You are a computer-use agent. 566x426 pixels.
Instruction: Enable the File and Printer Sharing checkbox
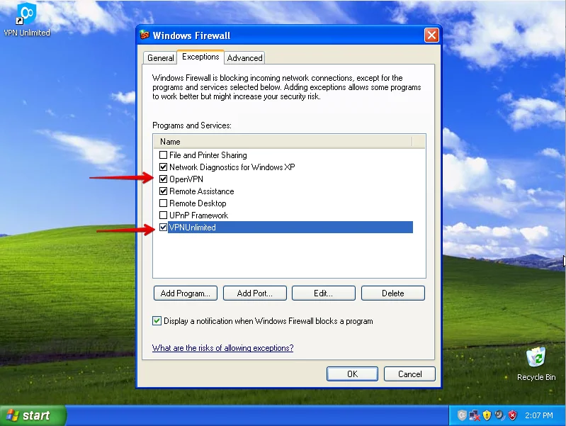164,155
